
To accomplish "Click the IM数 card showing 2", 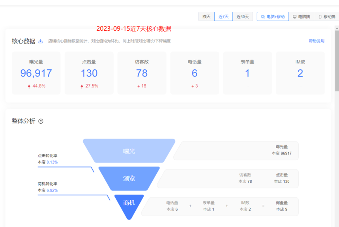I will 300,73.
